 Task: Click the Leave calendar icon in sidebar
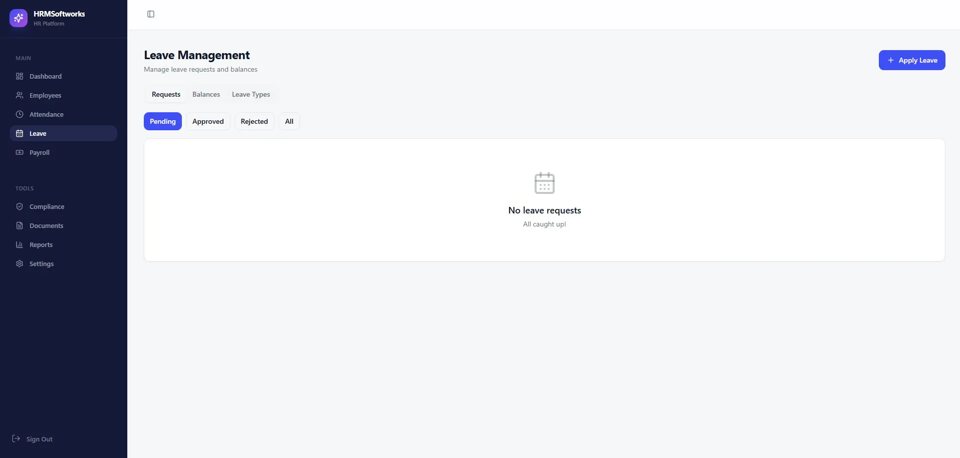coord(20,133)
